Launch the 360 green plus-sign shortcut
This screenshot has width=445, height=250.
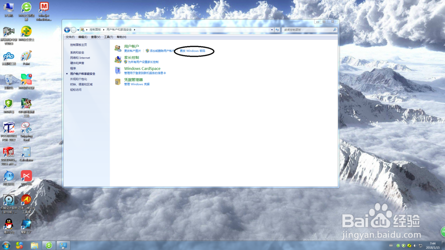click(26, 34)
